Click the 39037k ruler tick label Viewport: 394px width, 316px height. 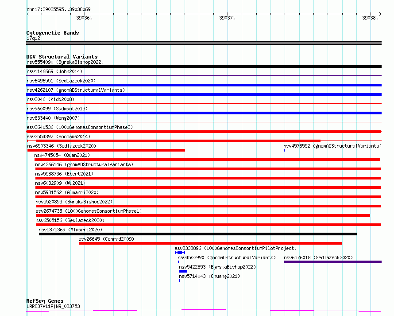[x=227, y=18]
